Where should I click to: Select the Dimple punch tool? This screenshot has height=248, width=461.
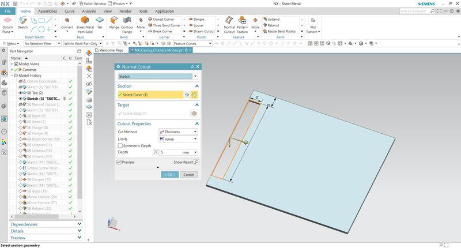197,19
